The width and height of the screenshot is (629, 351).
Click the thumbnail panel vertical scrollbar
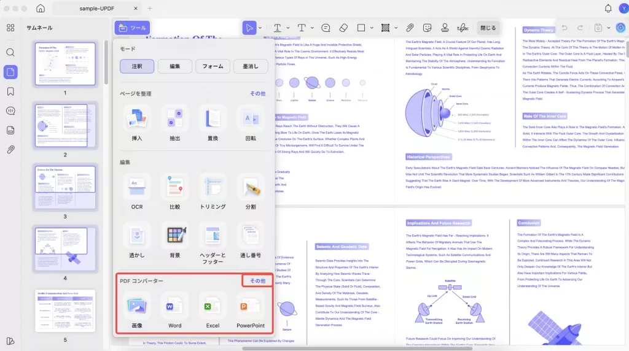(x=106, y=62)
